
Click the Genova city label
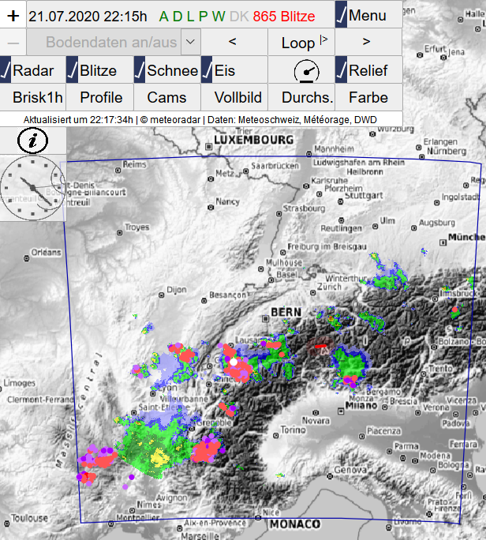pyautogui.click(x=350, y=470)
